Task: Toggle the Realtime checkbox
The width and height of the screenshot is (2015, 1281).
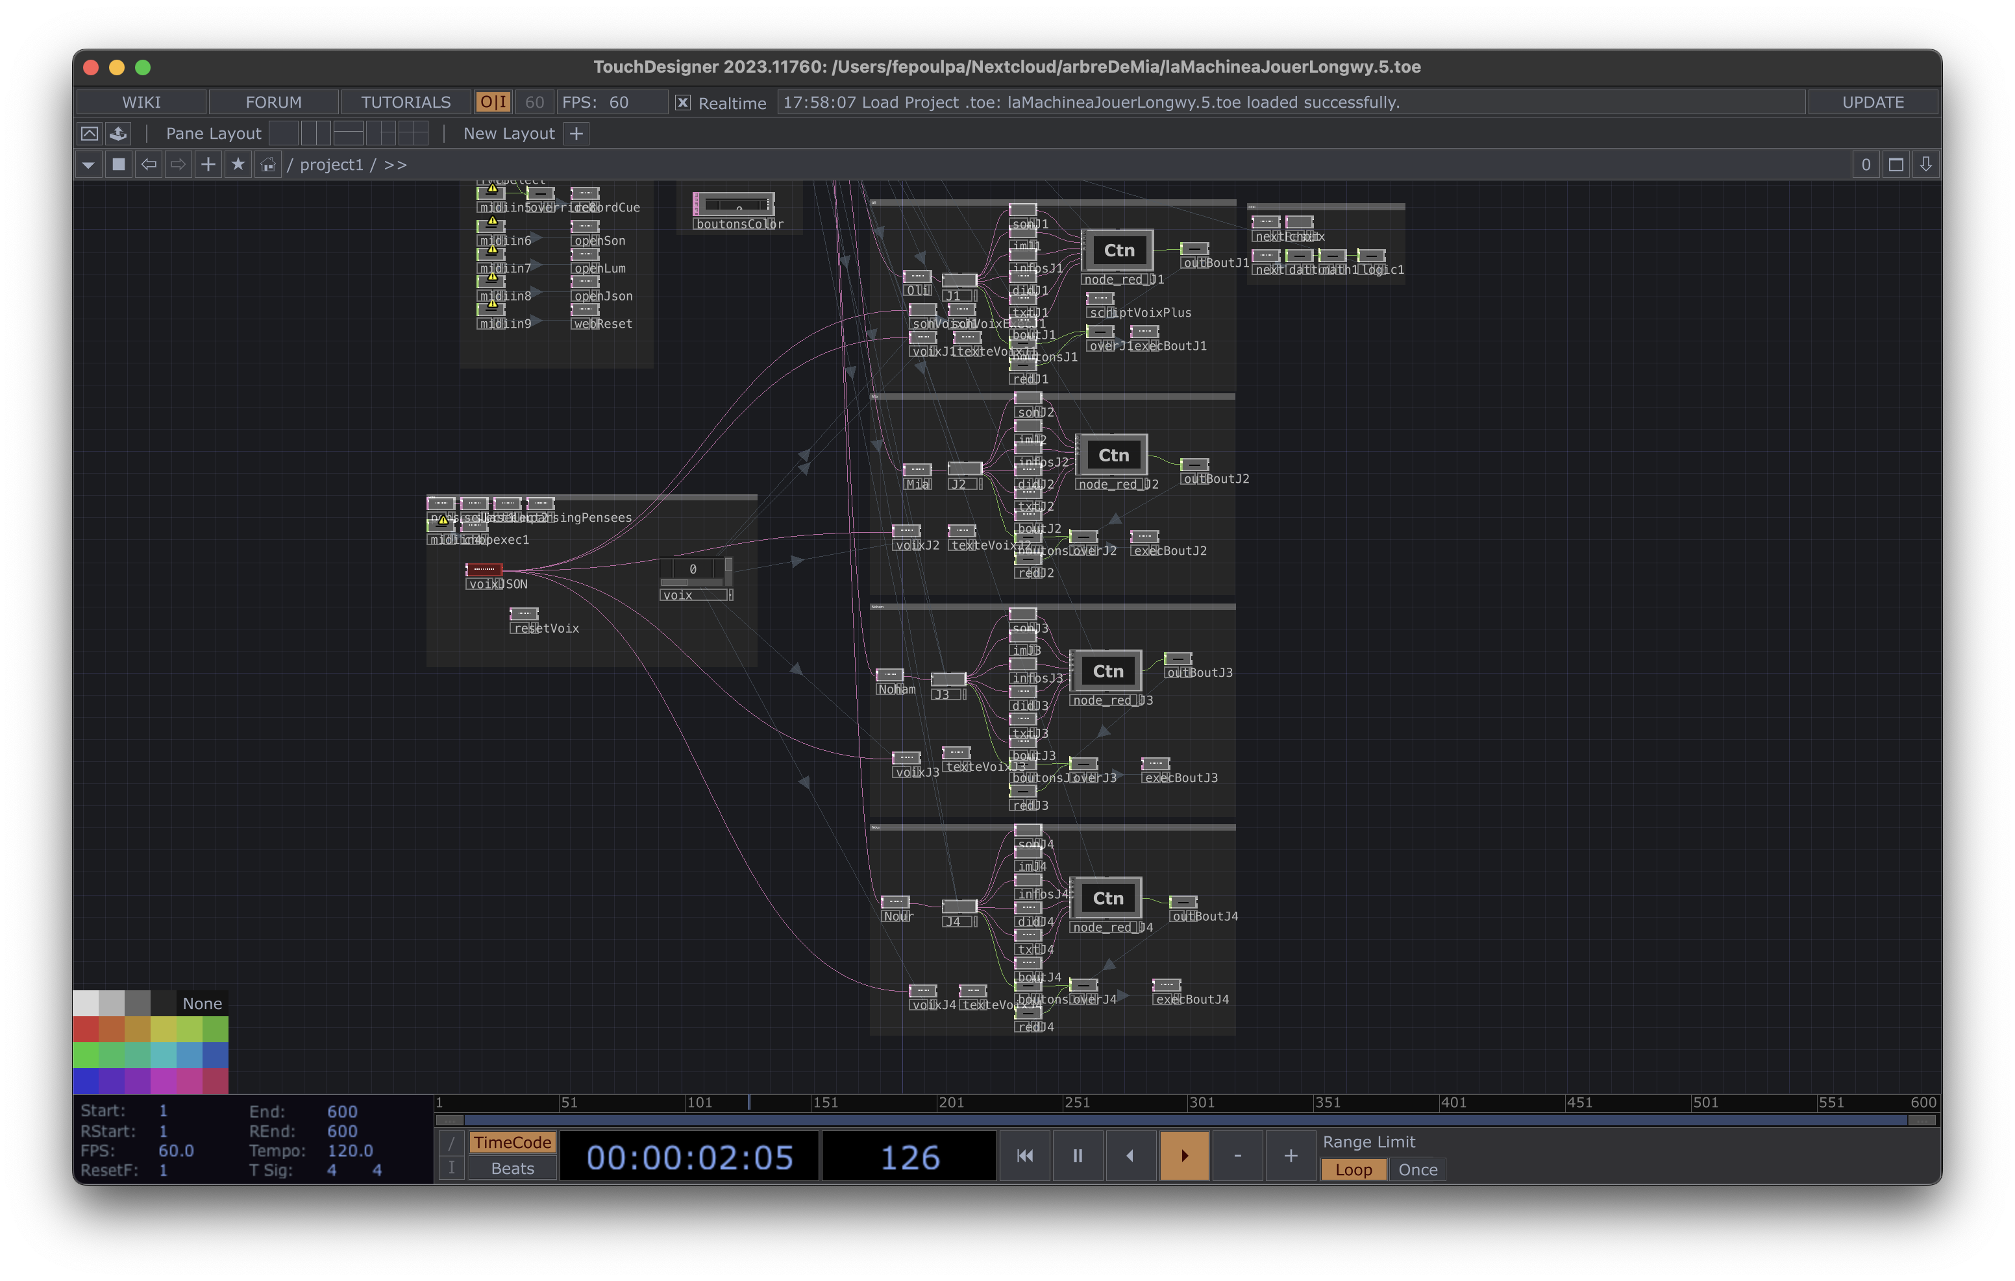Action: [x=683, y=103]
